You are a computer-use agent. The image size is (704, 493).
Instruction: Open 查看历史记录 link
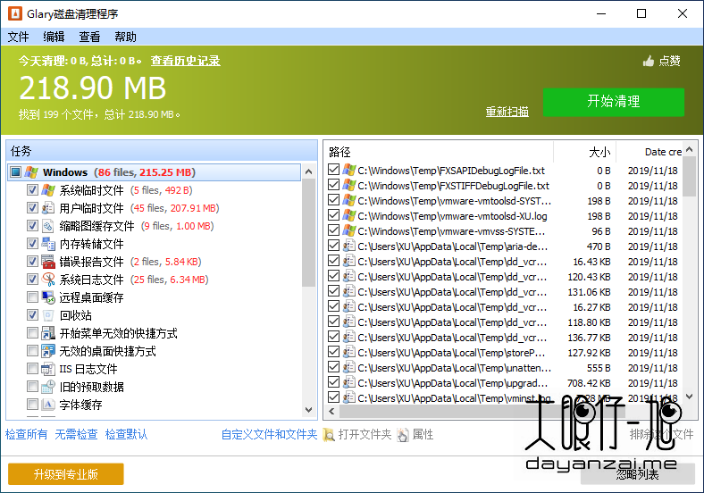point(186,61)
